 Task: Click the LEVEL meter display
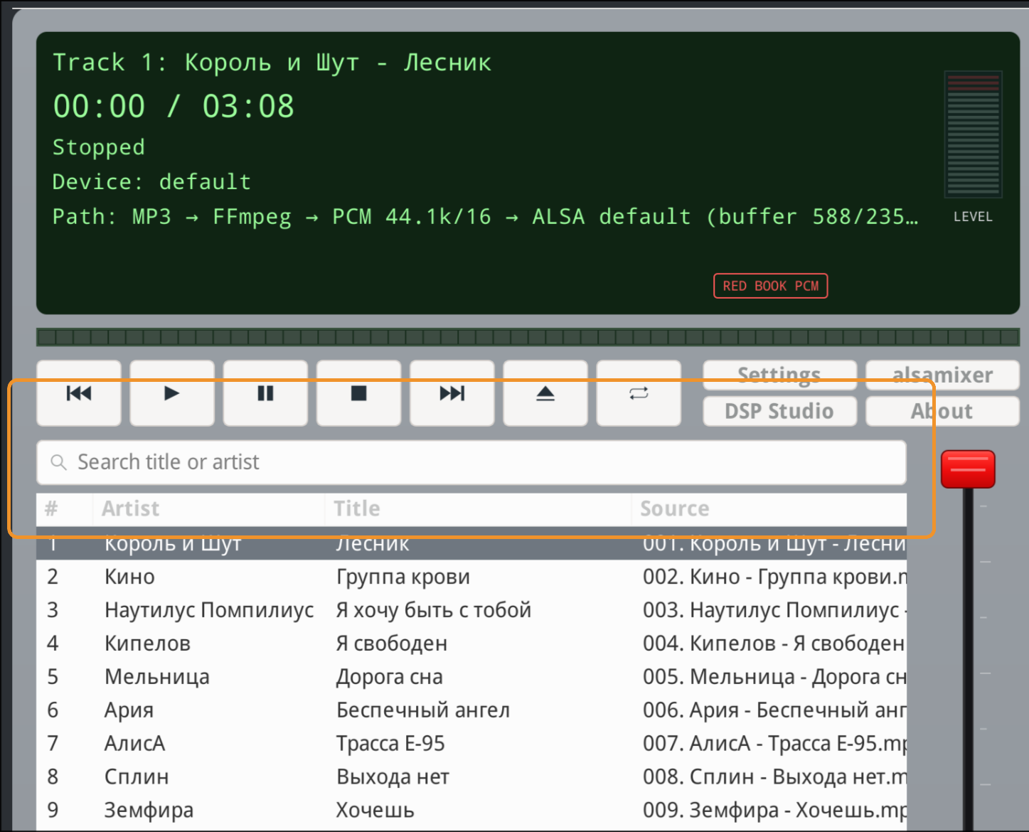click(974, 134)
